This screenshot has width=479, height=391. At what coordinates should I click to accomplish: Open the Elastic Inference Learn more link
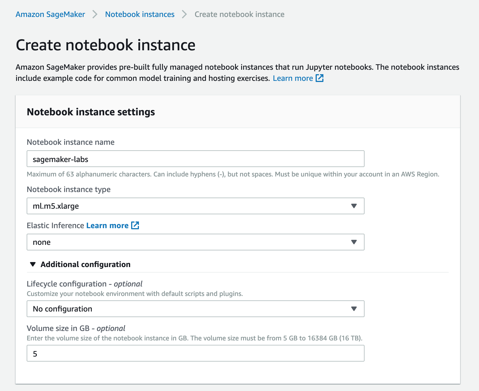click(108, 225)
